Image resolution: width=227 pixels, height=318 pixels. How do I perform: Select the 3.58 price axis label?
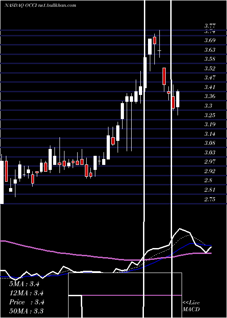point(210,59)
